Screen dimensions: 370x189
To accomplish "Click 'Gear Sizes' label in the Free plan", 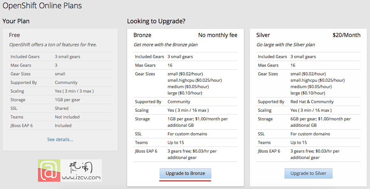I will click(x=20, y=74).
